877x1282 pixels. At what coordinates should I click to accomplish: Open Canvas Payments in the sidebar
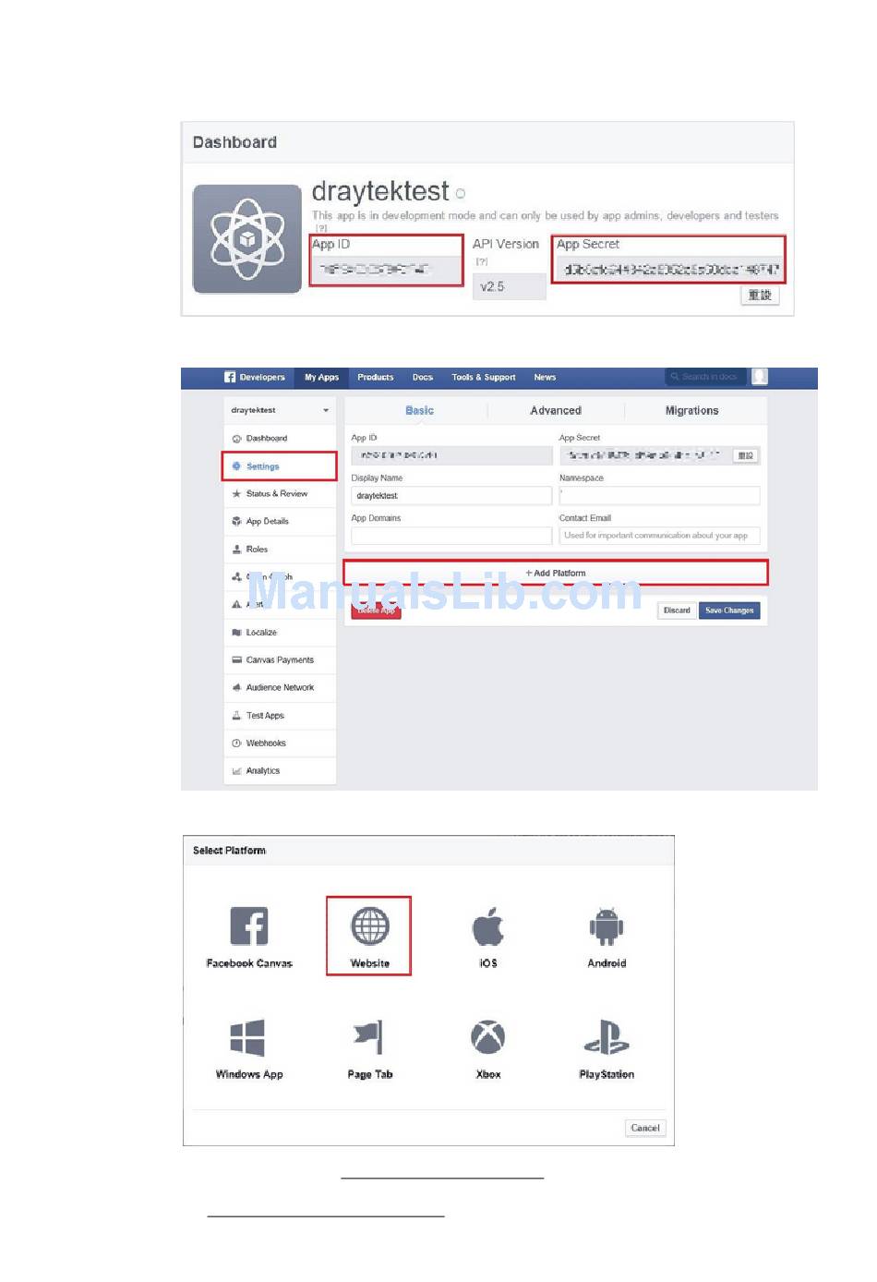(x=280, y=660)
